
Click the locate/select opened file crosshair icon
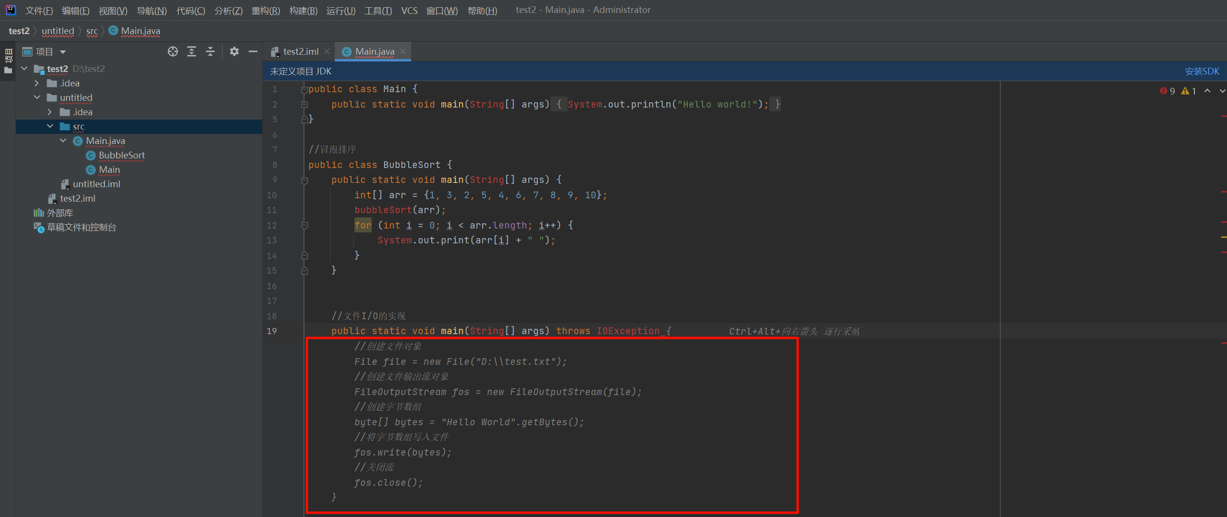173,51
